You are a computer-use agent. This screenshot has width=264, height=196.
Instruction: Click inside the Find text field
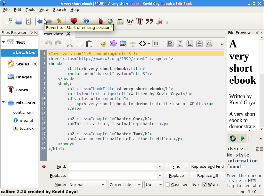113,167
